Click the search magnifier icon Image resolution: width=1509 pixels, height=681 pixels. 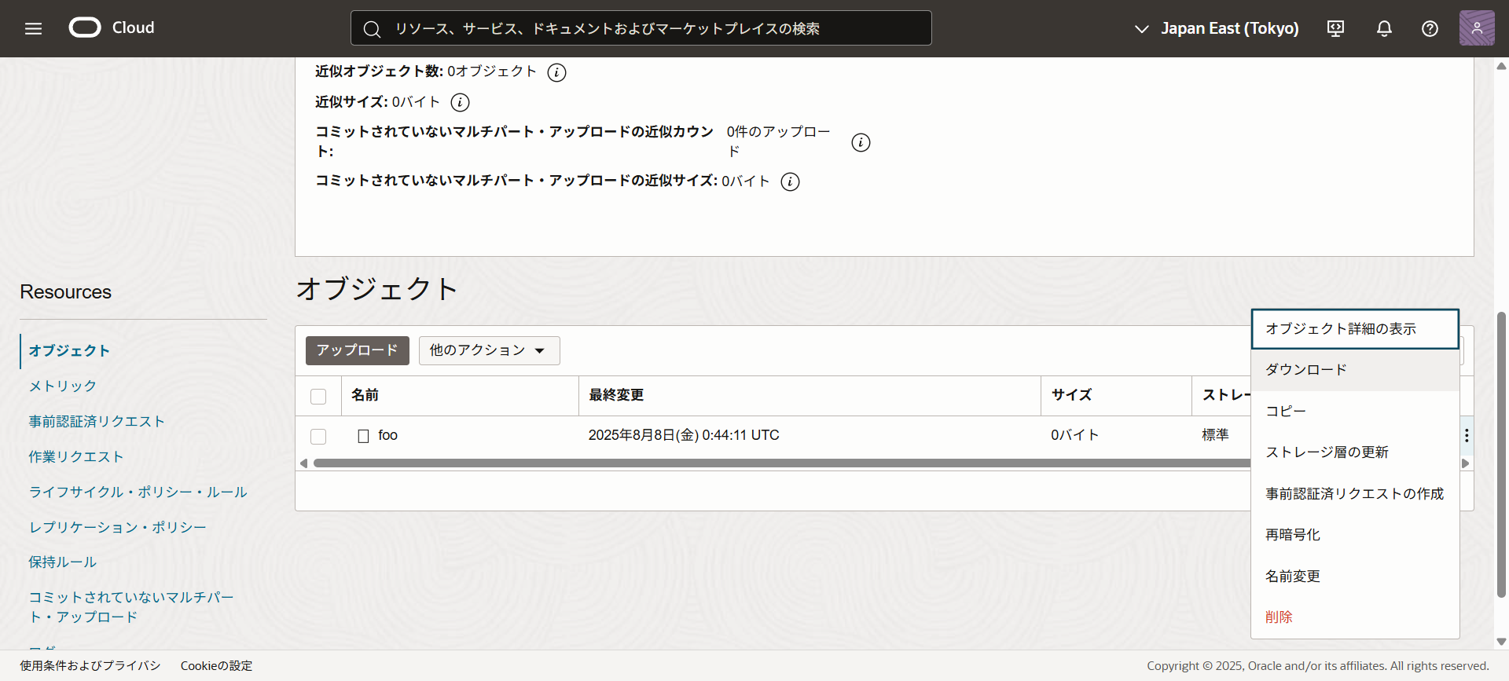point(372,29)
